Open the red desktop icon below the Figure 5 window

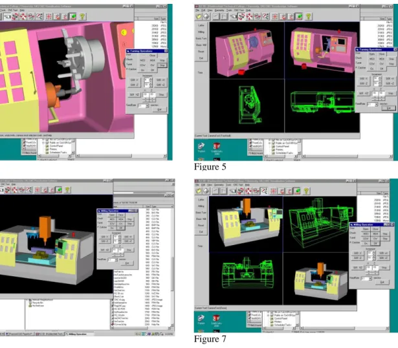[x=217, y=147]
